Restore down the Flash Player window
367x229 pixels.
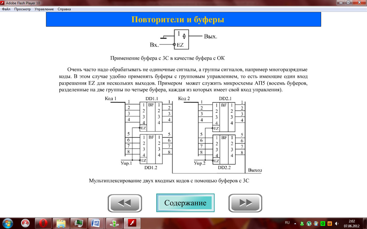click(348, 3)
